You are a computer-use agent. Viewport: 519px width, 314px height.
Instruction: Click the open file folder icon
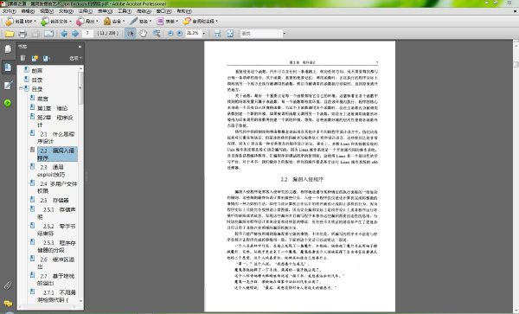pos(10,34)
